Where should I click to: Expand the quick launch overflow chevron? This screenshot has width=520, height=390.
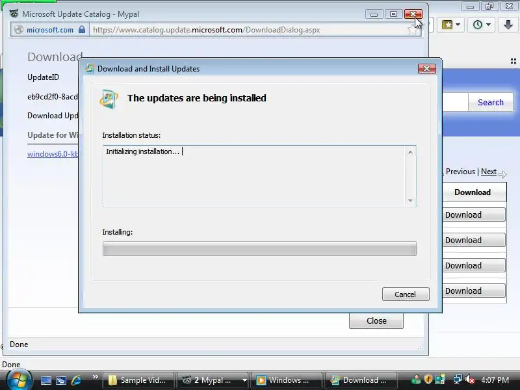click(x=95, y=377)
